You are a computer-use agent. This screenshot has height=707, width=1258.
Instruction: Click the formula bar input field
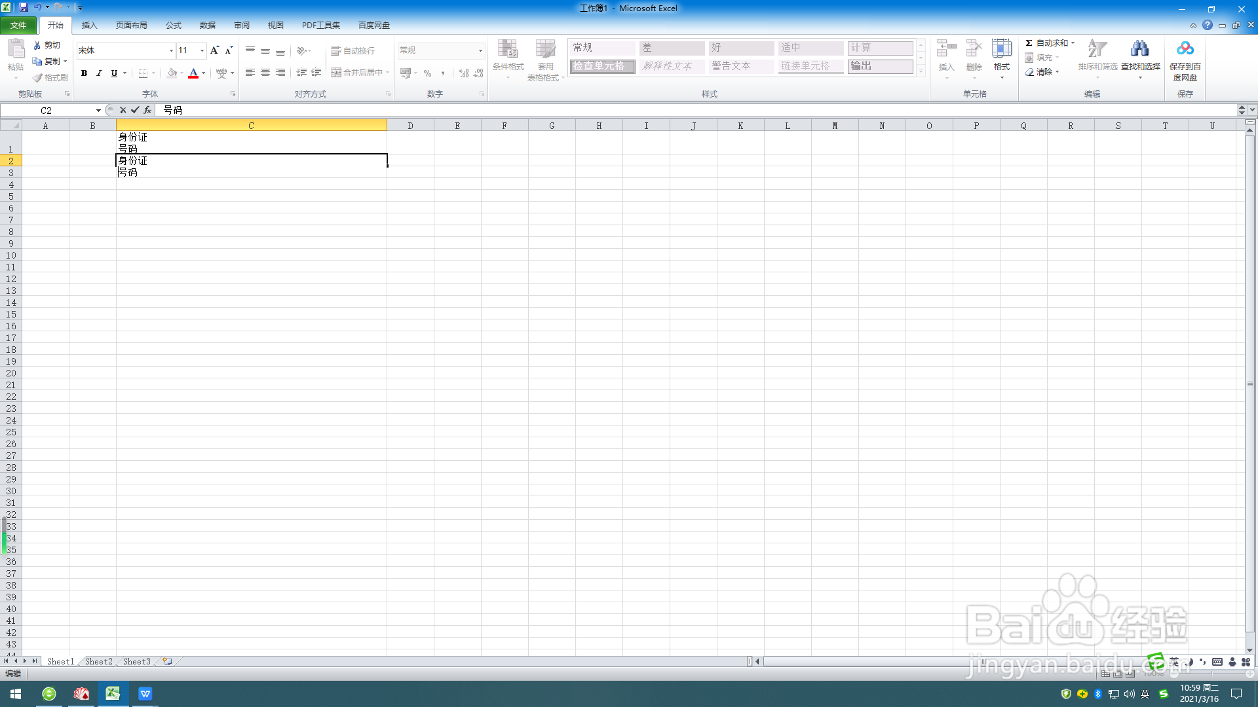tap(655, 110)
